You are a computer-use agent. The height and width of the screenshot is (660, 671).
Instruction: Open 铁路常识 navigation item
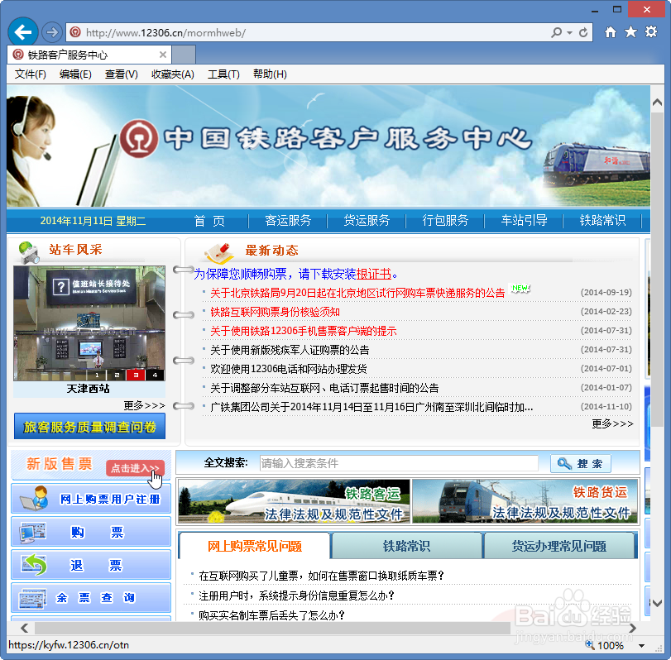click(x=602, y=221)
